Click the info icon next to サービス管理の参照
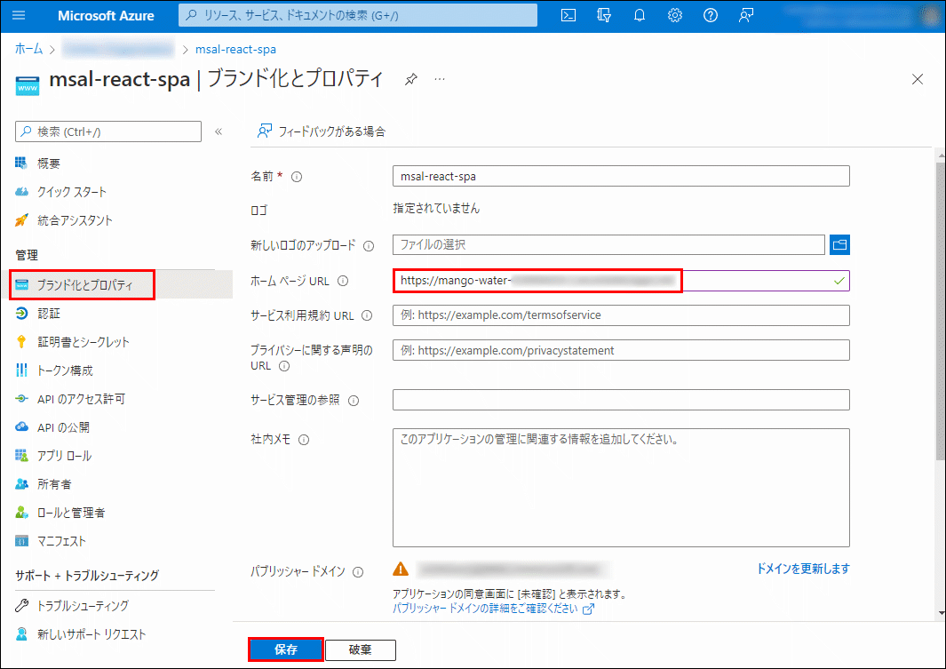This screenshot has height=669, width=946. click(354, 401)
